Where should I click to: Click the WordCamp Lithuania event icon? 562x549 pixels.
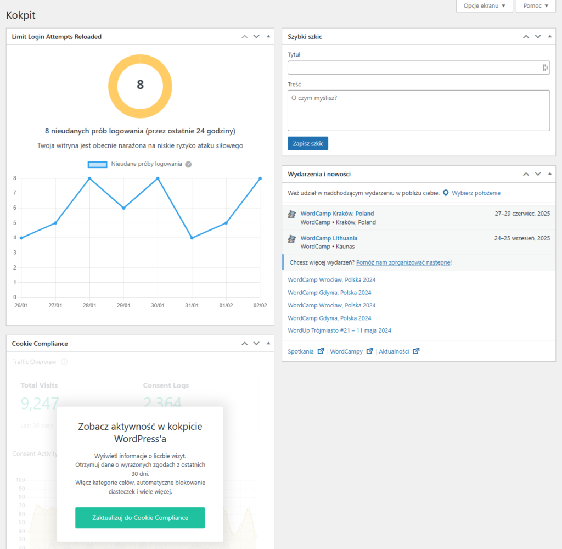pyautogui.click(x=292, y=239)
